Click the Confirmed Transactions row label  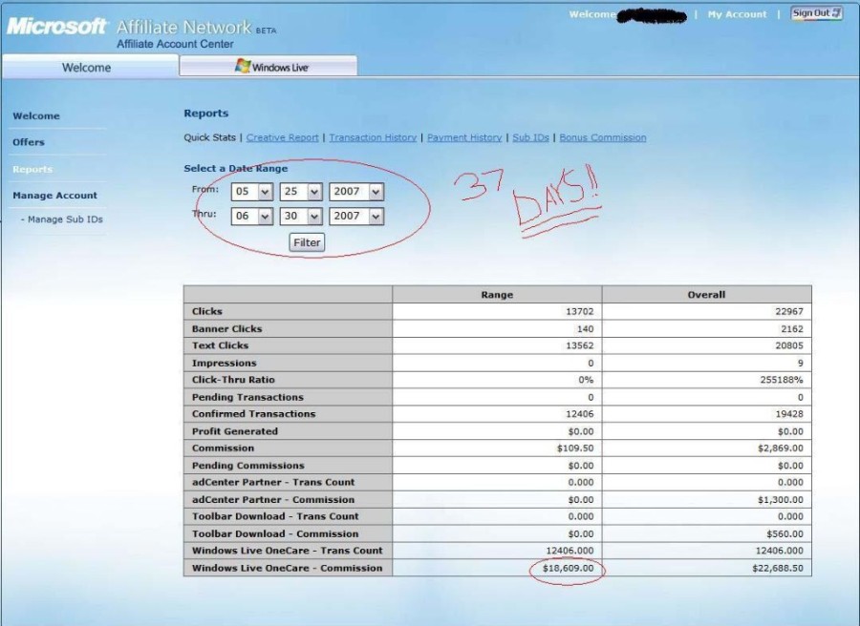click(x=253, y=414)
